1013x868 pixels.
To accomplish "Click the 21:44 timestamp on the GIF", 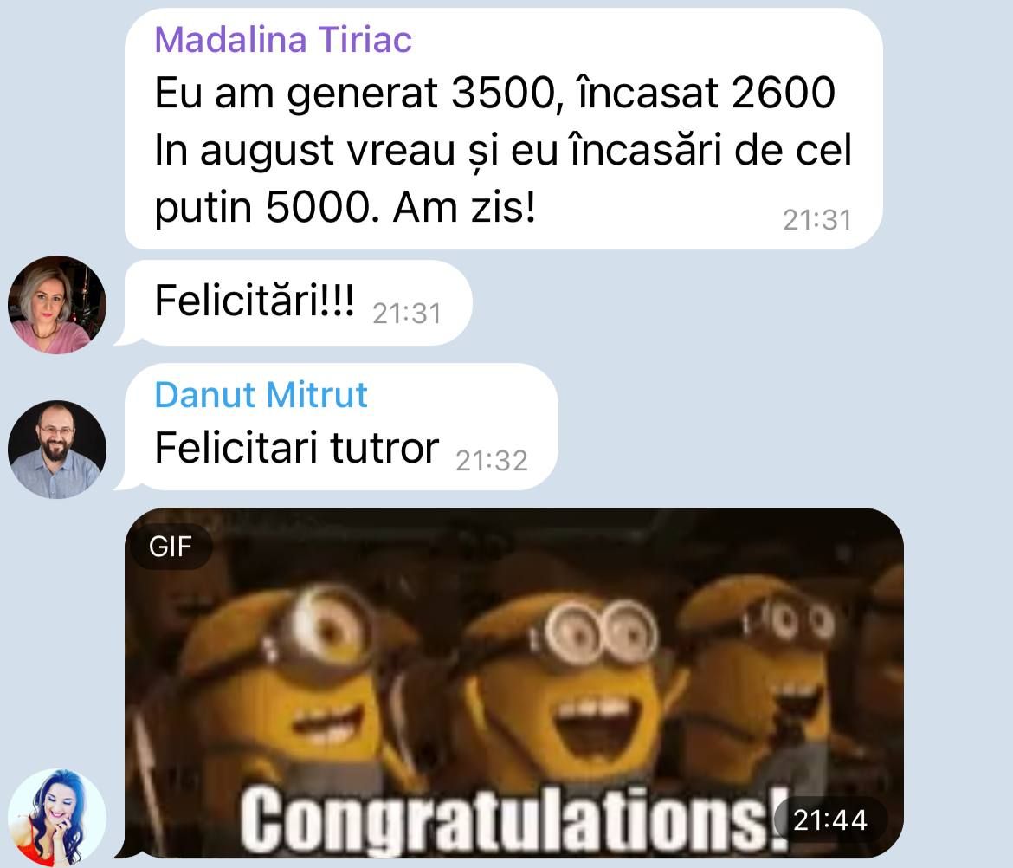I will (x=830, y=819).
